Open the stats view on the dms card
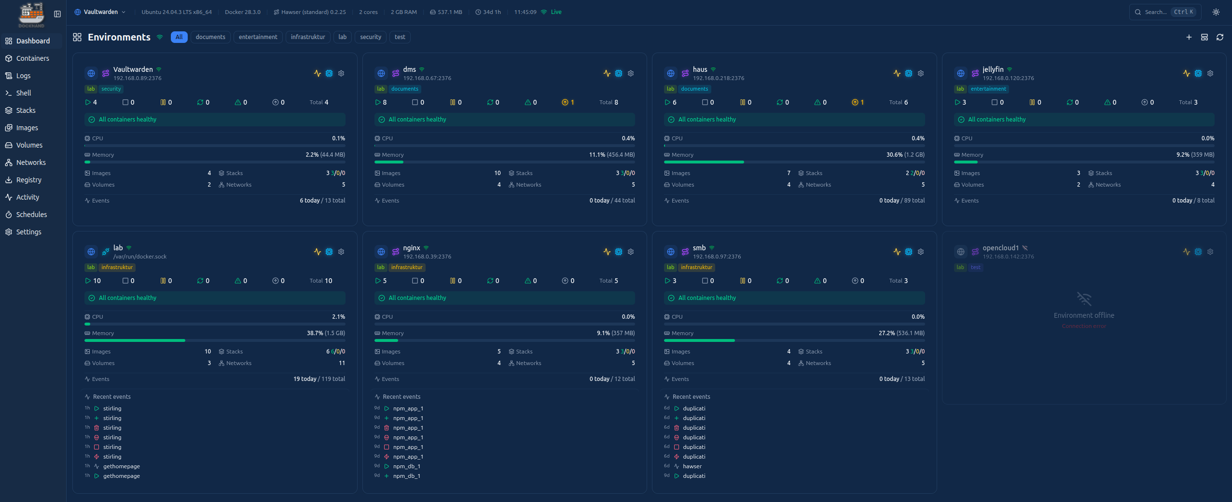1232x502 pixels. [x=619, y=73]
